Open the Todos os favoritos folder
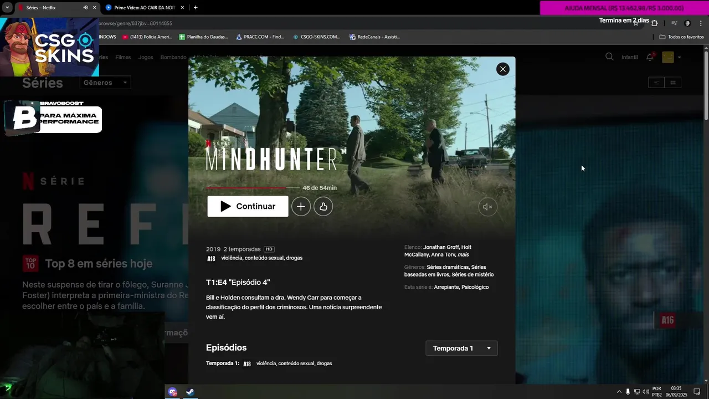 [681, 37]
